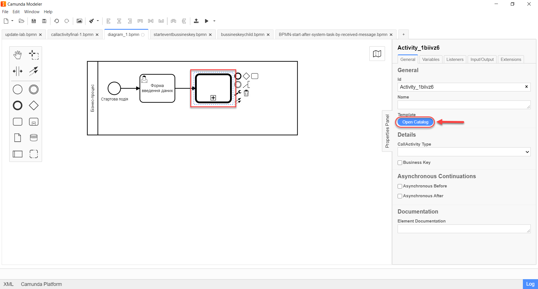This screenshot has width=538, height=289.
Task: Switch to Listeners properties tab
Action: coord(455,59)
